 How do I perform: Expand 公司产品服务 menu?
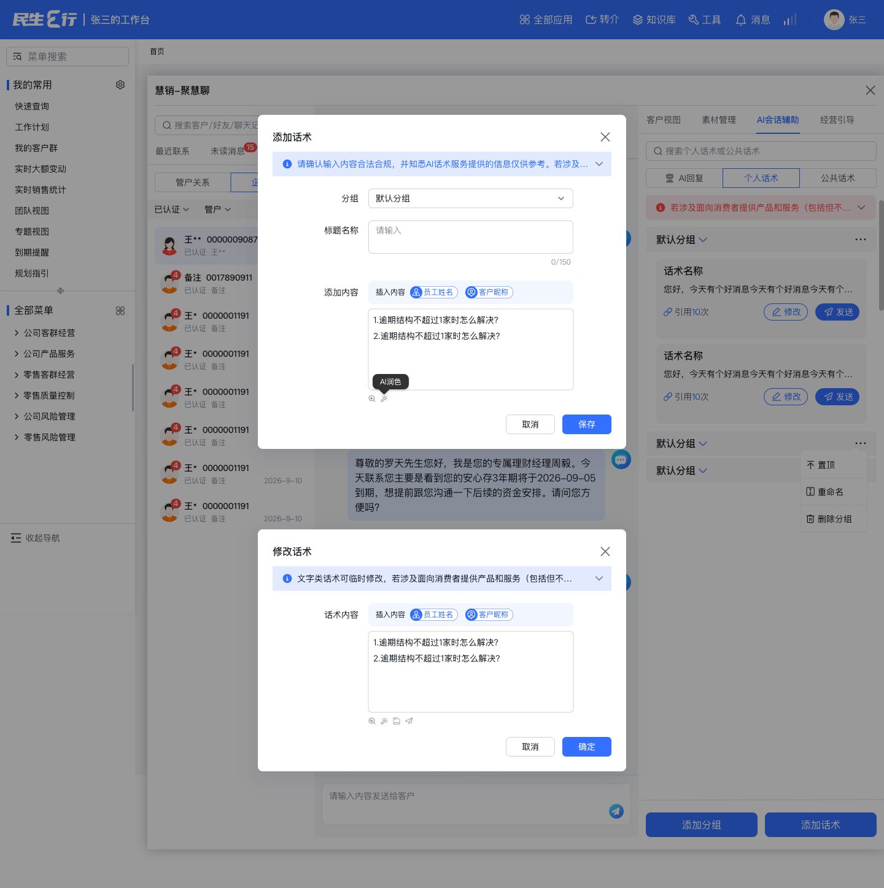click(x=44, y=354)
